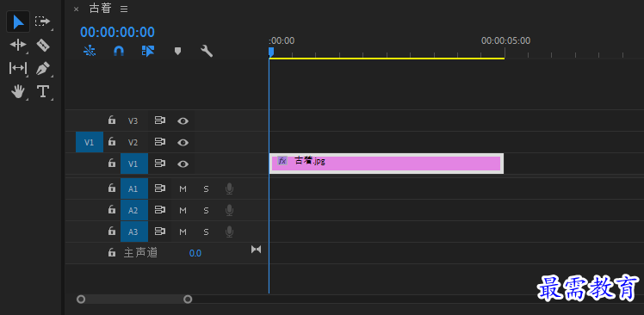The width and height of the screenshot is (644, 315).
Task: Toggle sync lock on V2
Action: point(160,142)
